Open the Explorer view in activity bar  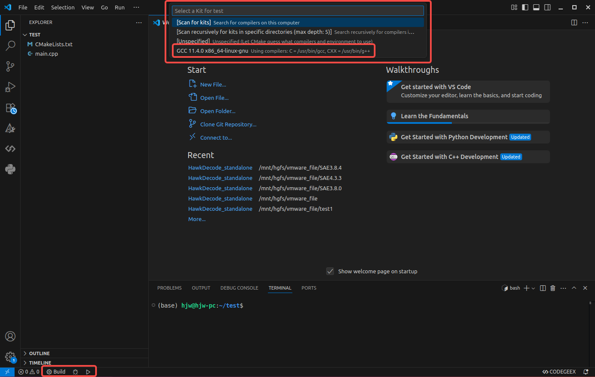coord(10,25)
